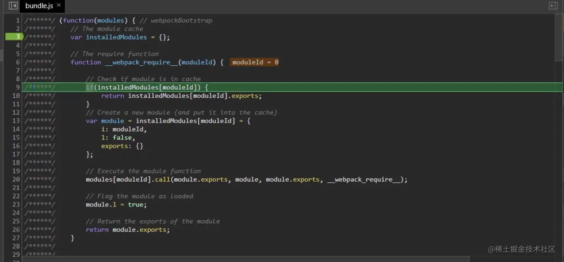Click the comment 'Check if module is in cache'

pos(143,79)
